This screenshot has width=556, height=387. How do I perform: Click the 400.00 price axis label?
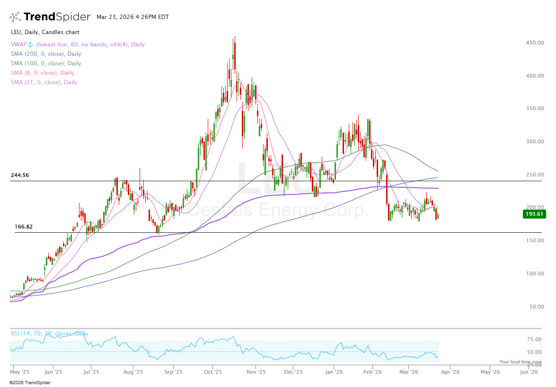click(535, 76)
